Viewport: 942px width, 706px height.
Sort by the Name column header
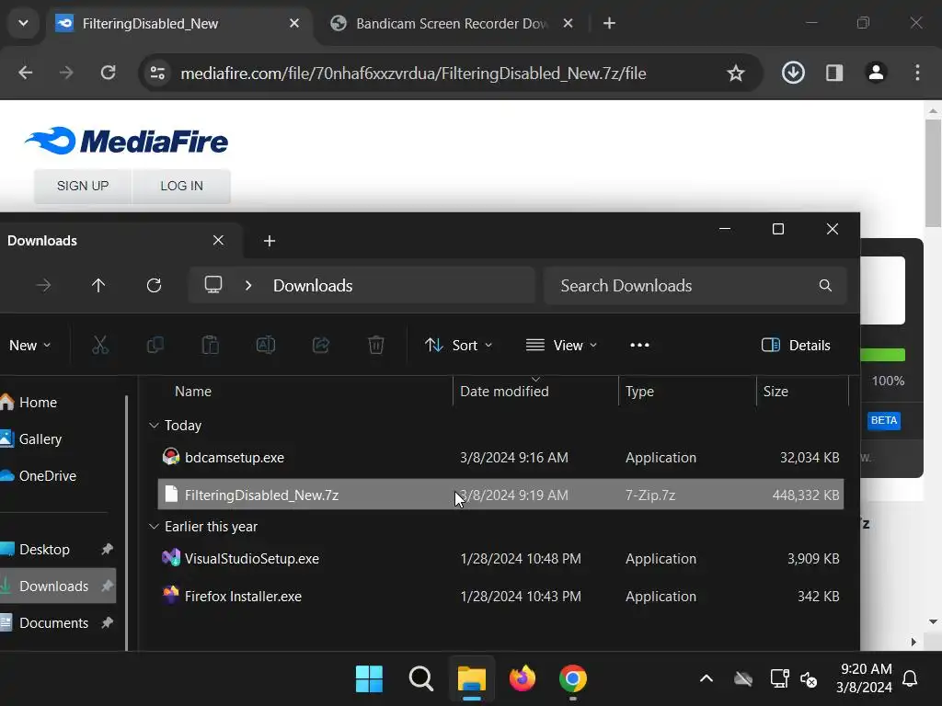[x=193, y=392]
